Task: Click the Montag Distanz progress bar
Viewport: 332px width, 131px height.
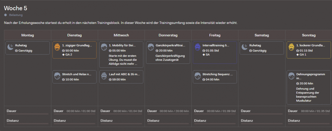Action: (x=28, y=124)
